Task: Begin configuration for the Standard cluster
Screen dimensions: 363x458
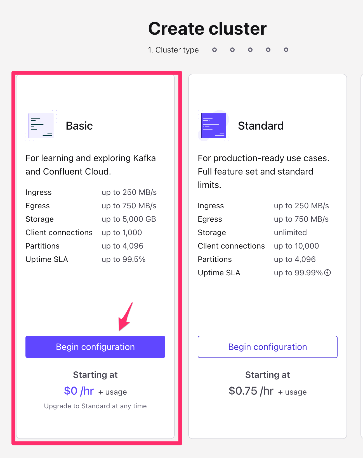Action: pyautogui.click(x=268, y=347)
